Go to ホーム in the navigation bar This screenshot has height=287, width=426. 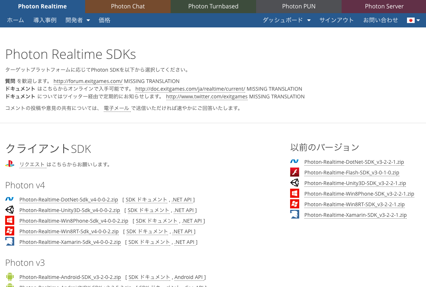pyautogui.click(x=15, y=20)
